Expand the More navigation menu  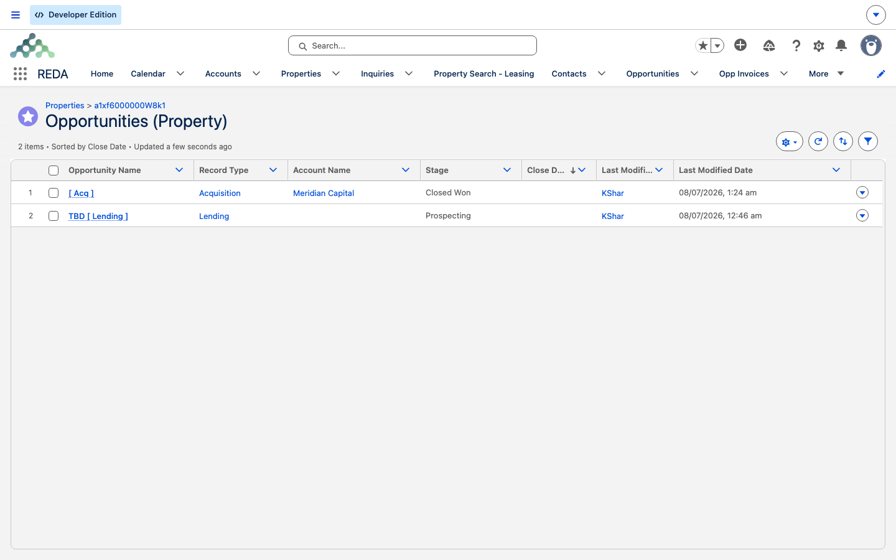click(x=826, y=73)
